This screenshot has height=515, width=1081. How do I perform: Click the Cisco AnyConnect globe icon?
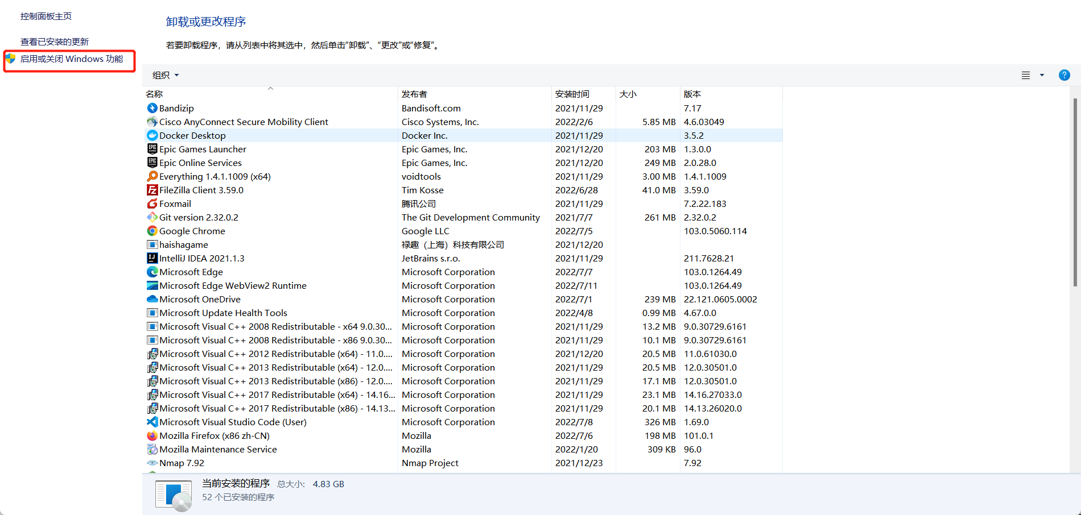tap(152, 122)
